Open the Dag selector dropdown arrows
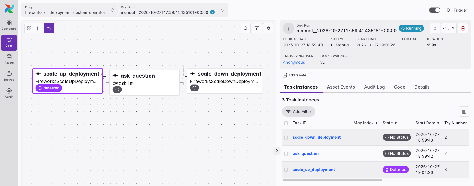This screenshot has width=474, height=186. pyautogui.click(x=113, y=10)
